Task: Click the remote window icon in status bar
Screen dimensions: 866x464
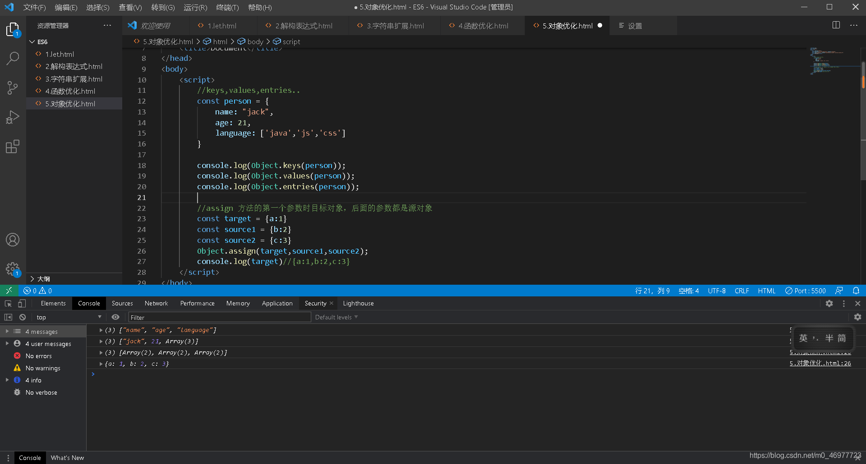Action: point(9,291)
